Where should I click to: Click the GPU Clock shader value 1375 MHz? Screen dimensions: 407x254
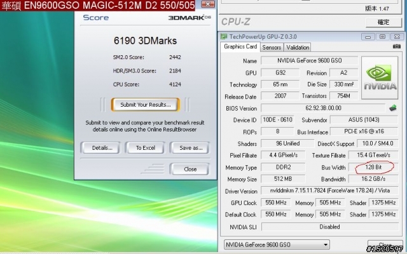(383, 203)
